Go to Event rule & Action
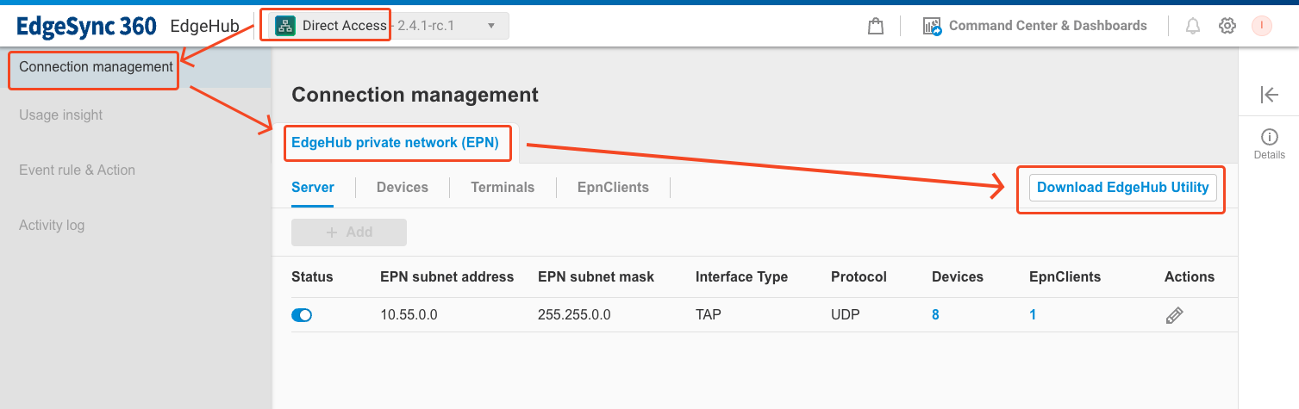The image size is (1299, 409). 77,170
